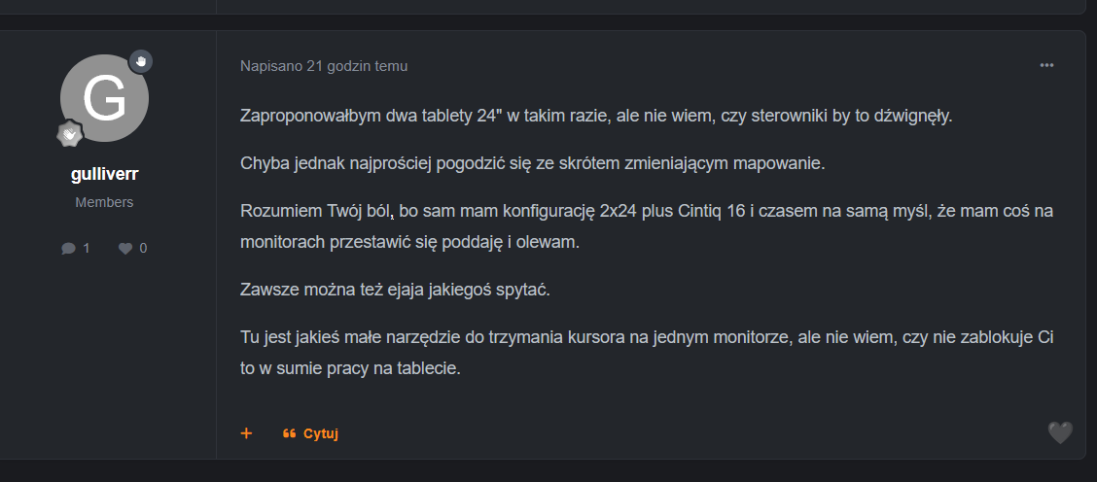The width and height of the screenshot is (1097, 482).
Task: Open the "Napisano 21 godzin temu" timestamp
Action: [x=324, y=66]
